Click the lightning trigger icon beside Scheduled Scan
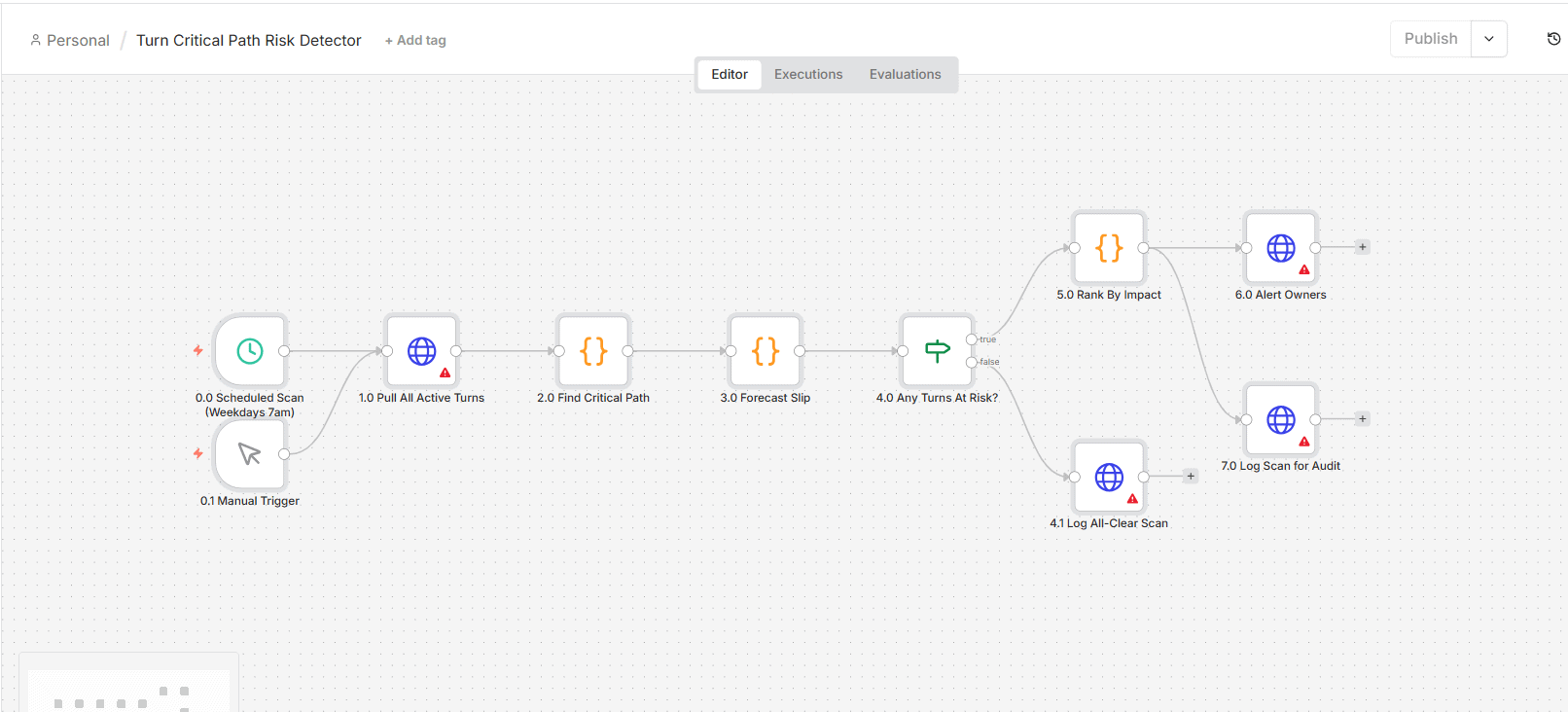1568x712 pixels. click(198, 350)
